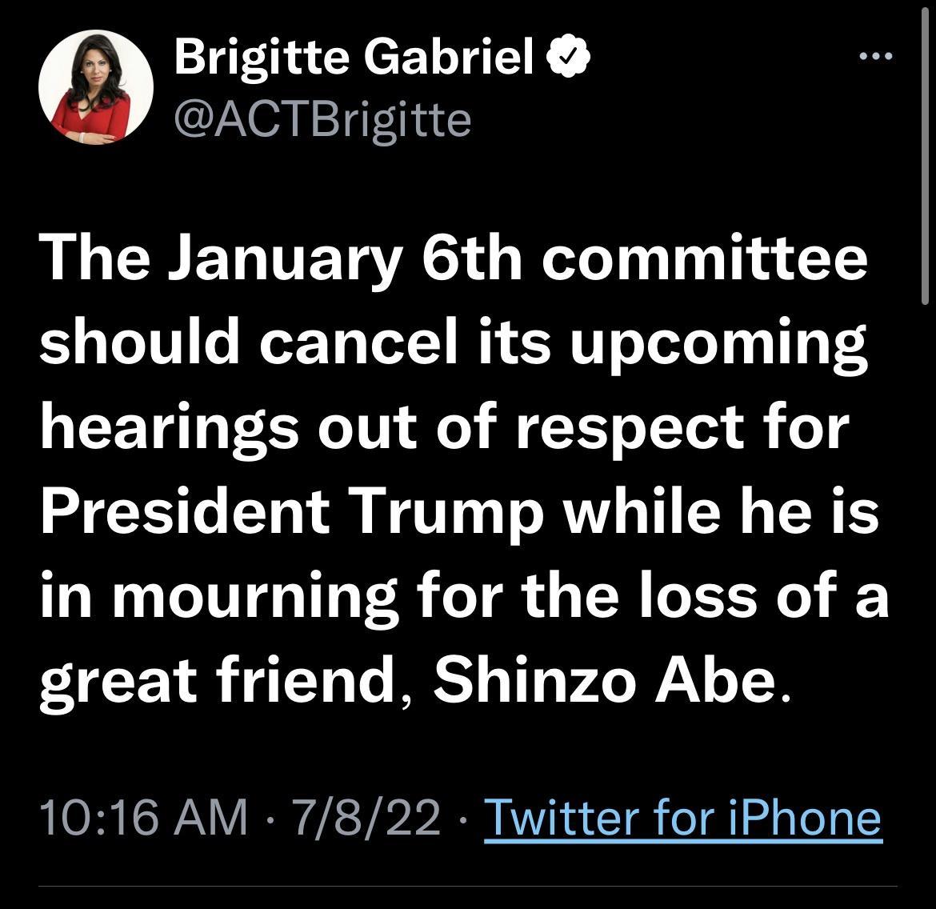
Task: Click the @ACTBrigitte handle
Action: point(320,118)
